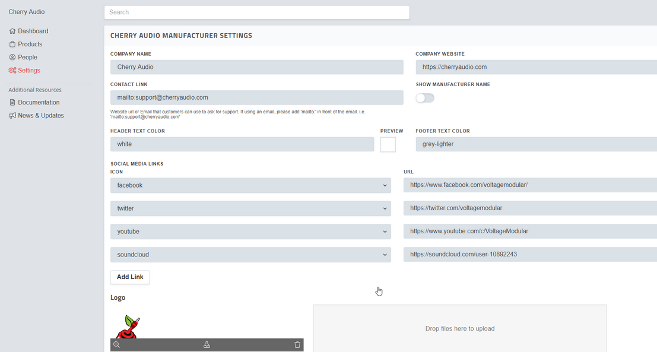
Task: Click the Settings gears icon
Action: pos(12,71)
